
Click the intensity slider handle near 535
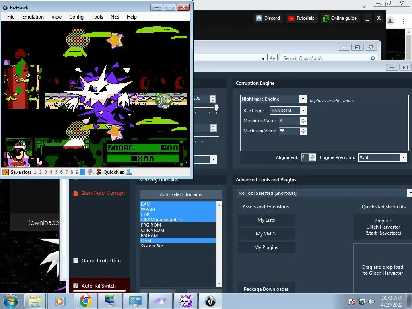point(216,107)
